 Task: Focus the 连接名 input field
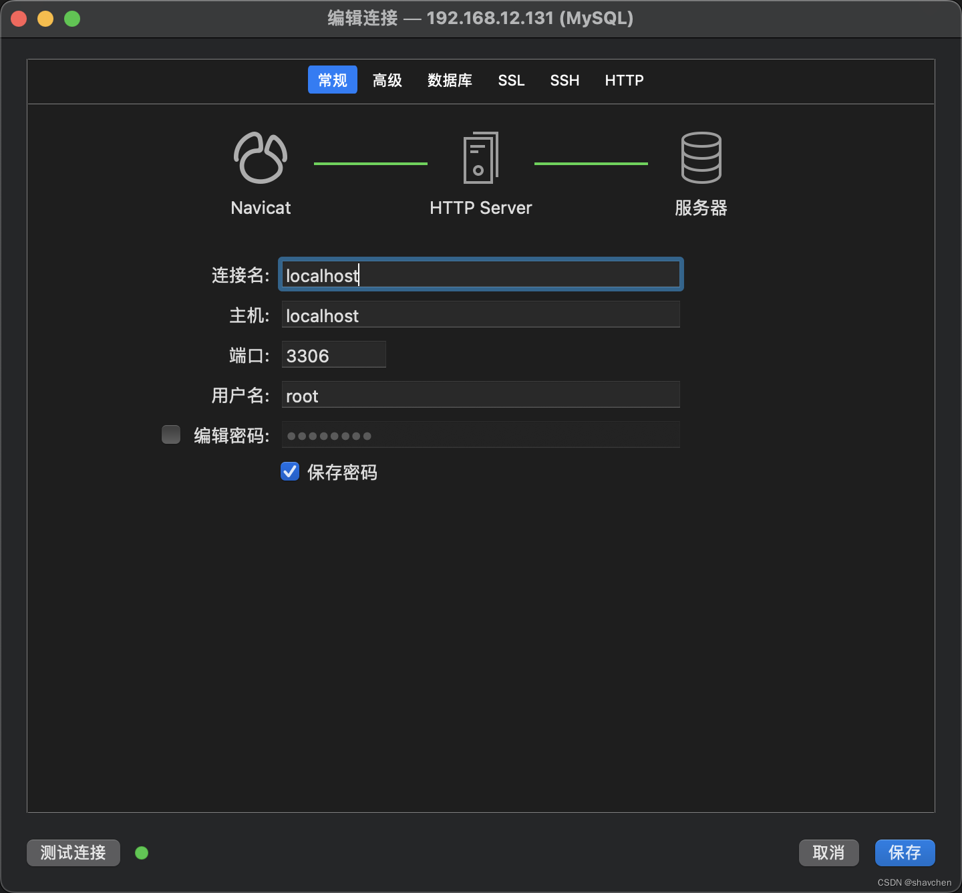[481, 274]
